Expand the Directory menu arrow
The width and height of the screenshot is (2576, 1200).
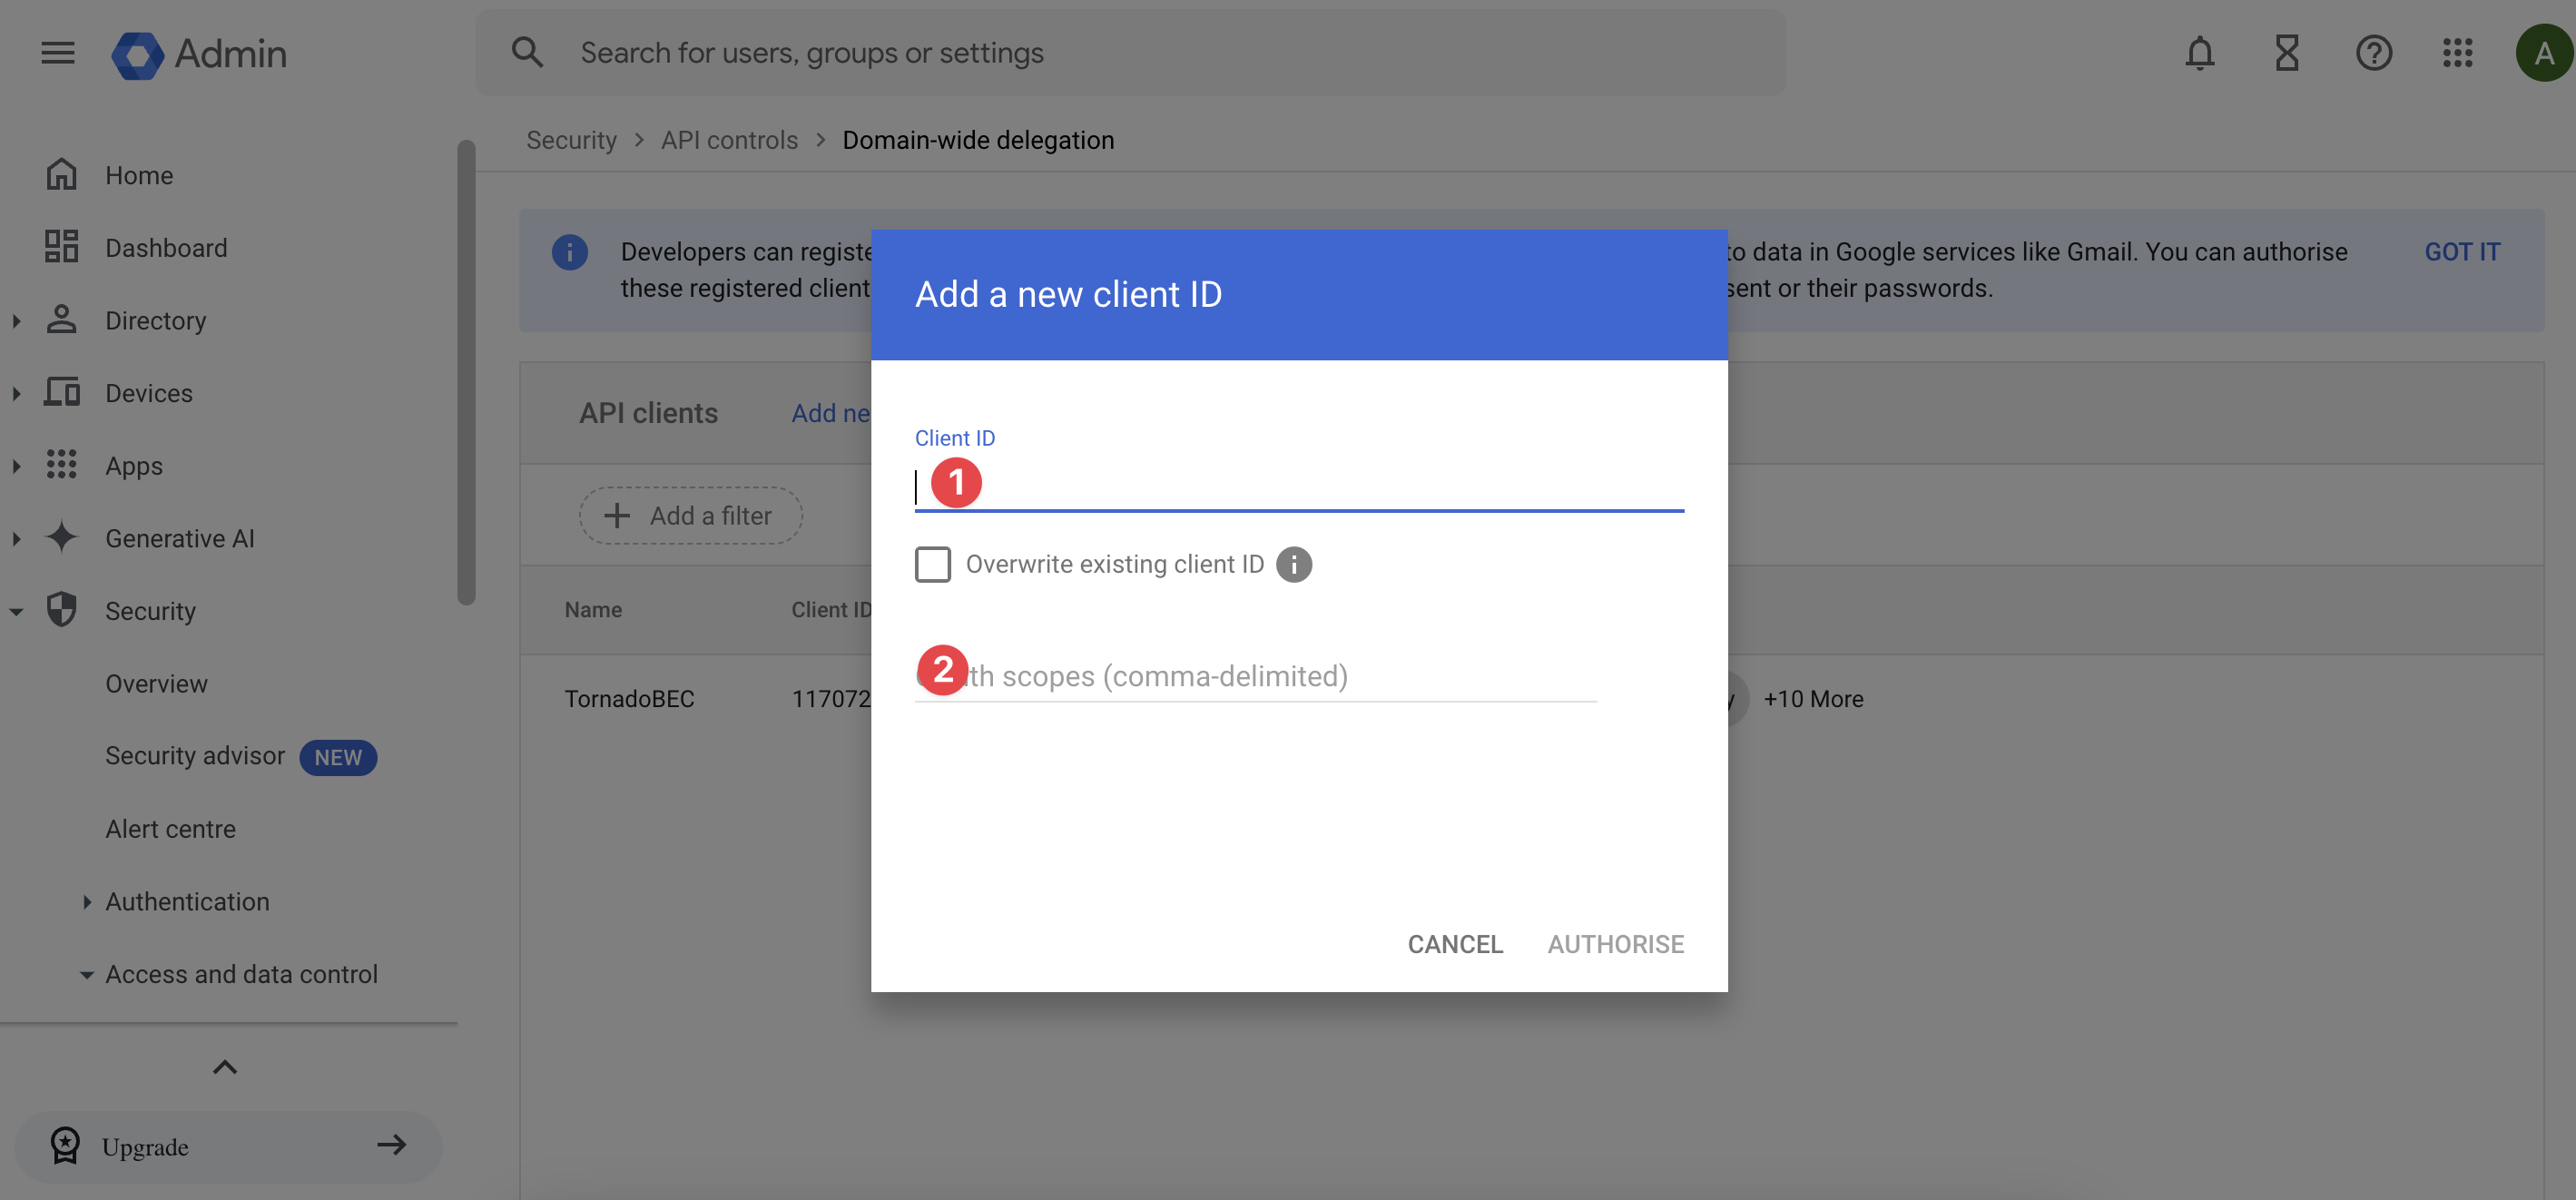[x=16, y=321]
